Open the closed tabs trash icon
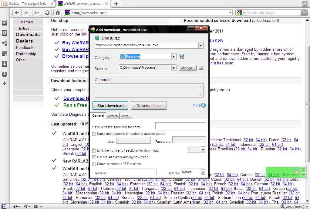The height and width of the screenshot is (209, 310). [305, 4]
